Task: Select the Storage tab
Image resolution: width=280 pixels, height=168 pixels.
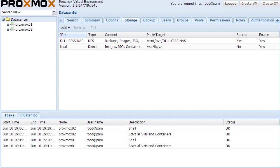Action: coord(131,20)
